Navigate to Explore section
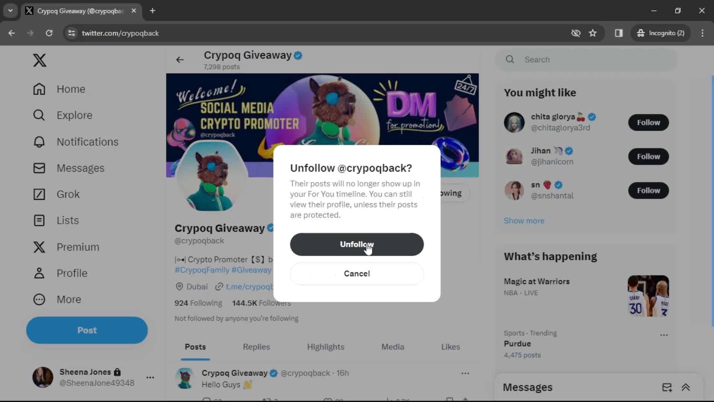Image resolution: width=714 pixels, height=402 pixels. [74, 115]
